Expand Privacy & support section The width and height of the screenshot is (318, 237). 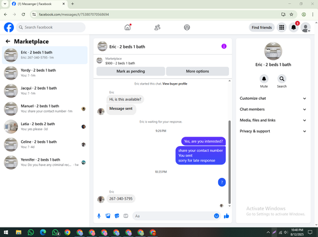[x=273, y=131]
